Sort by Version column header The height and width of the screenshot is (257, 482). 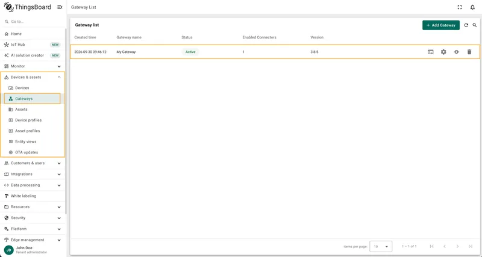pos(317,37)
